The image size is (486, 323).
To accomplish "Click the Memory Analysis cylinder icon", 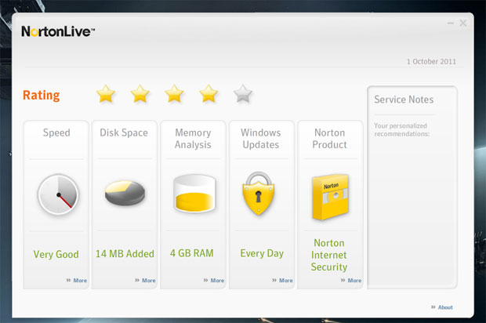I will pyautogui.click(x=194, y=194).
